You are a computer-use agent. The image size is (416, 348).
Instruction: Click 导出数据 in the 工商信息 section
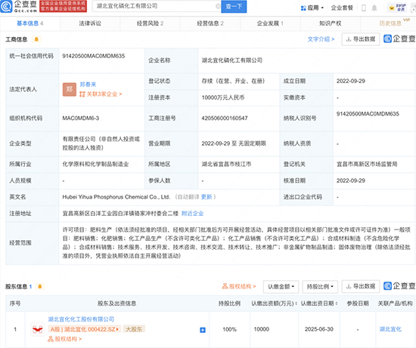pos(361,39)
